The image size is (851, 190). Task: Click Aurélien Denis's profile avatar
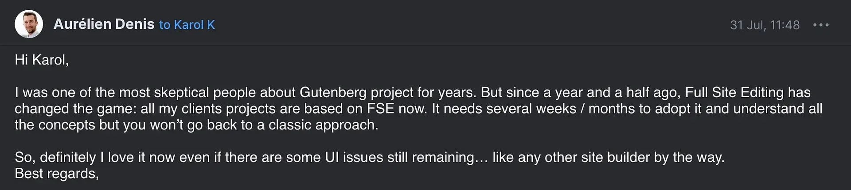pyautogui.click(x=29, y=24)
